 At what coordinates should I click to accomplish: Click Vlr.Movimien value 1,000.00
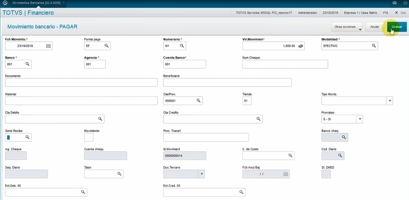289,46
